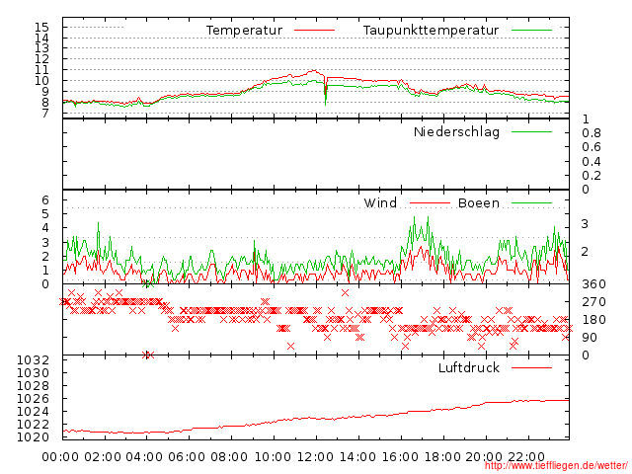The width and height of the screenshot is (632, 474).
Task: Click the Niederschlag legend label
Action: (456, 131)
